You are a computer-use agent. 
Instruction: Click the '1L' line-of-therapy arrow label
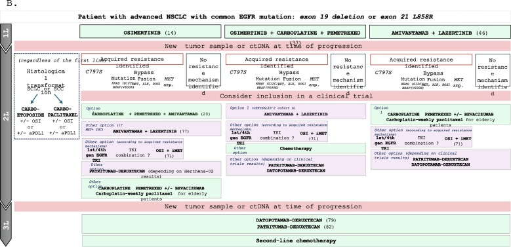6,34
